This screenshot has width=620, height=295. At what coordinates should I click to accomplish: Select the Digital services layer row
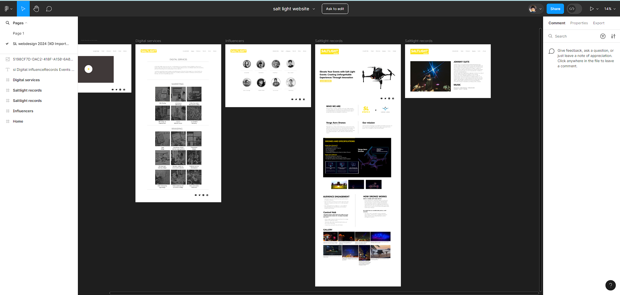coord(39,80)
